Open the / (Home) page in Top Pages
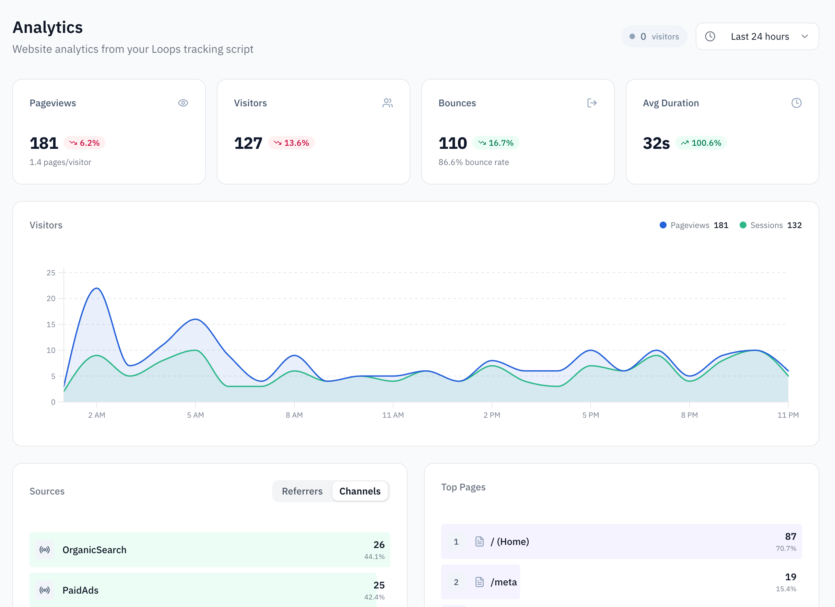835x607 pixels. coord(622,541)
